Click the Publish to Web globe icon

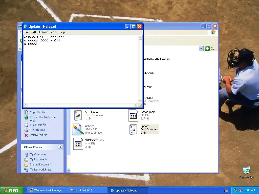tap(26, 117)
